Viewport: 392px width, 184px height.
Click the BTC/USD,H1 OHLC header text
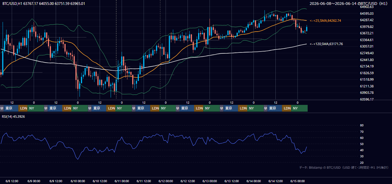point(44,3)
